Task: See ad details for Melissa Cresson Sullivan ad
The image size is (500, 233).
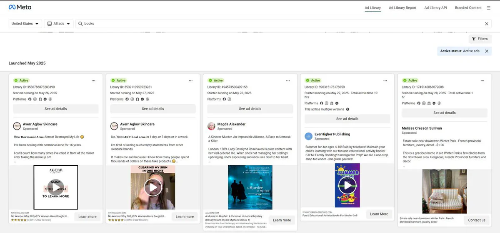Action: [445, 113]
